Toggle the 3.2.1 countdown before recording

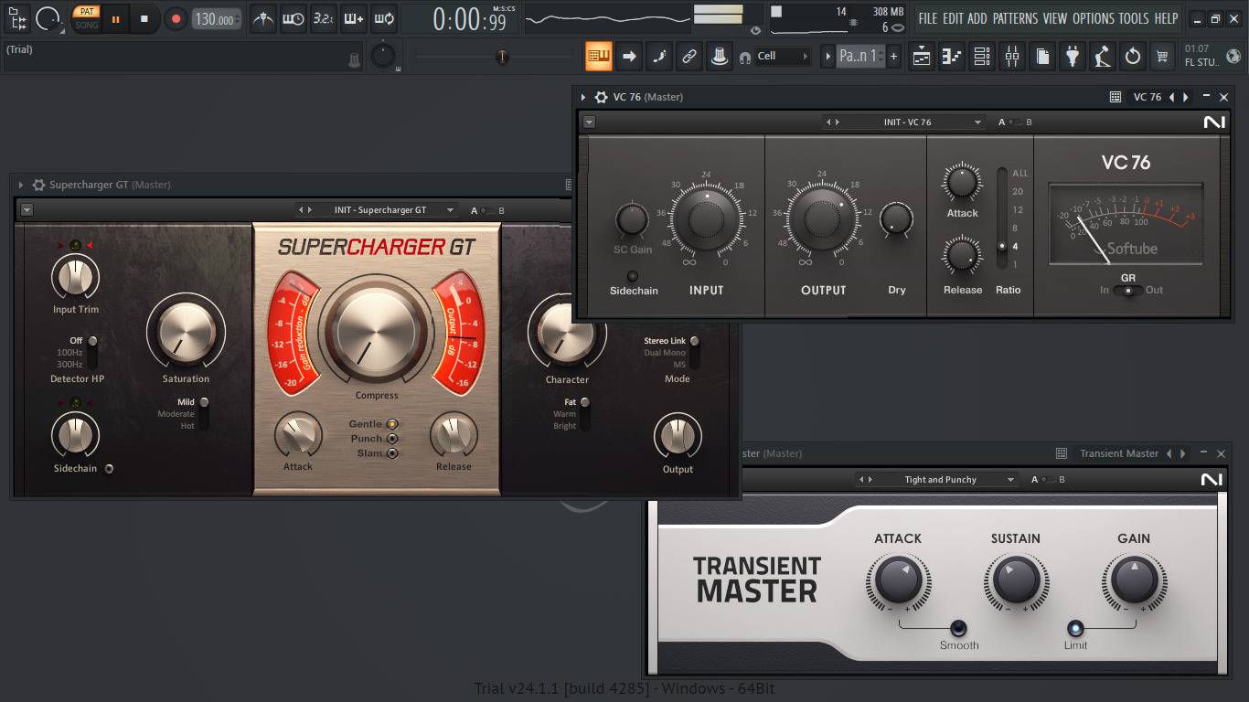point(323,18)
